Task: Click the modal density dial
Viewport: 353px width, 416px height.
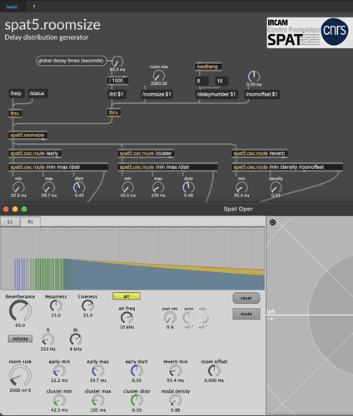Action: tap(176, 400)
